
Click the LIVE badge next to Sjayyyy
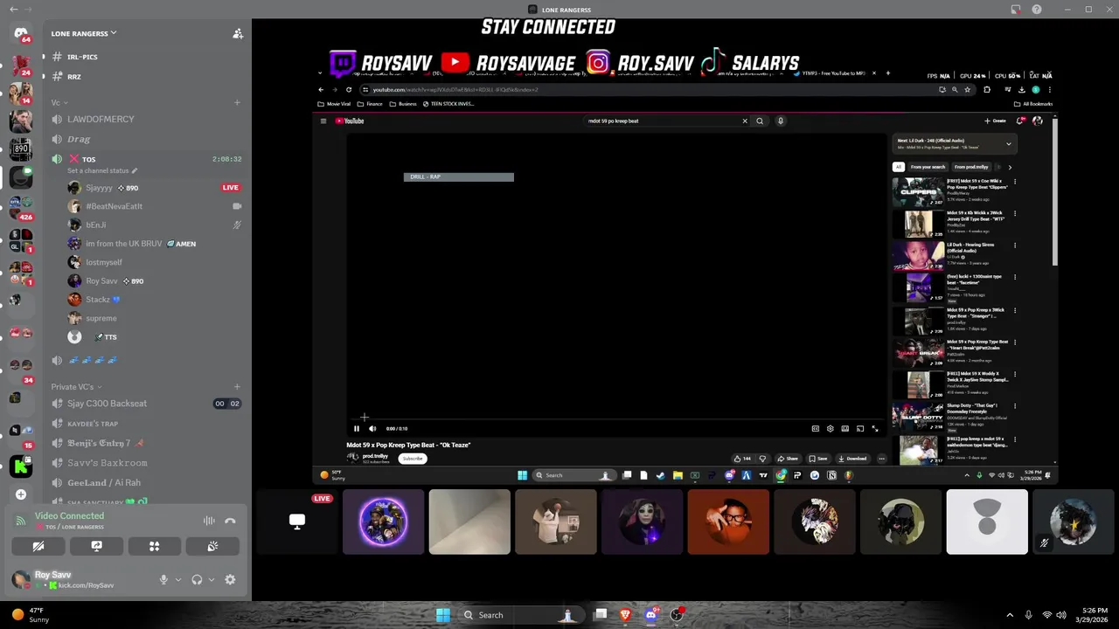pyautogui.click(x=231, y=188)
